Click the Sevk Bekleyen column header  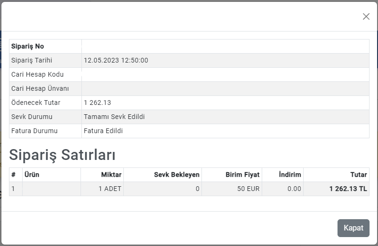click(x=177, y=175)
